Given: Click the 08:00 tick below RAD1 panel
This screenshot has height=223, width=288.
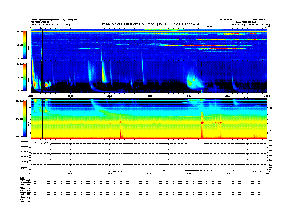Looking at the screenshot, I should pyautogui.click(x=109, y=96).
